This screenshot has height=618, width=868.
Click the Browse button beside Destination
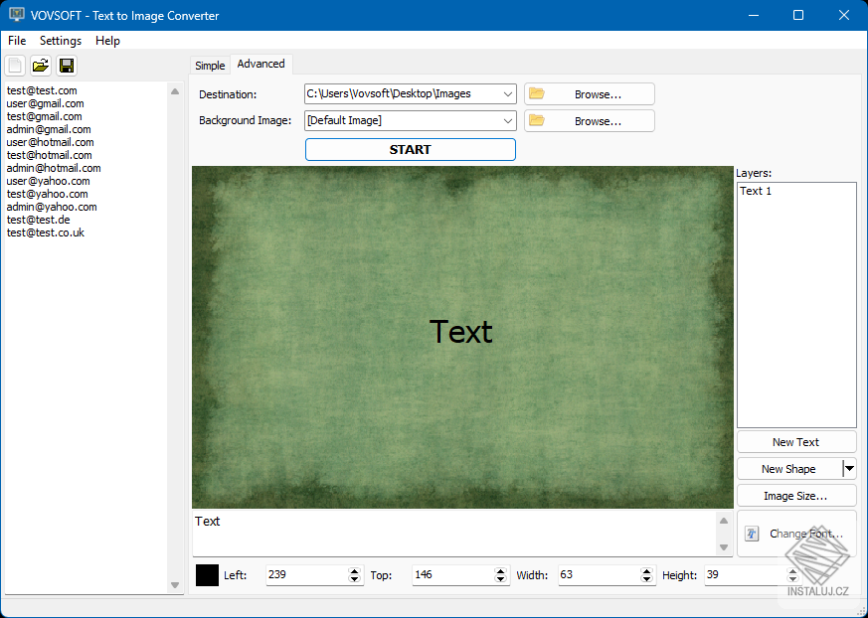[590, 94]
